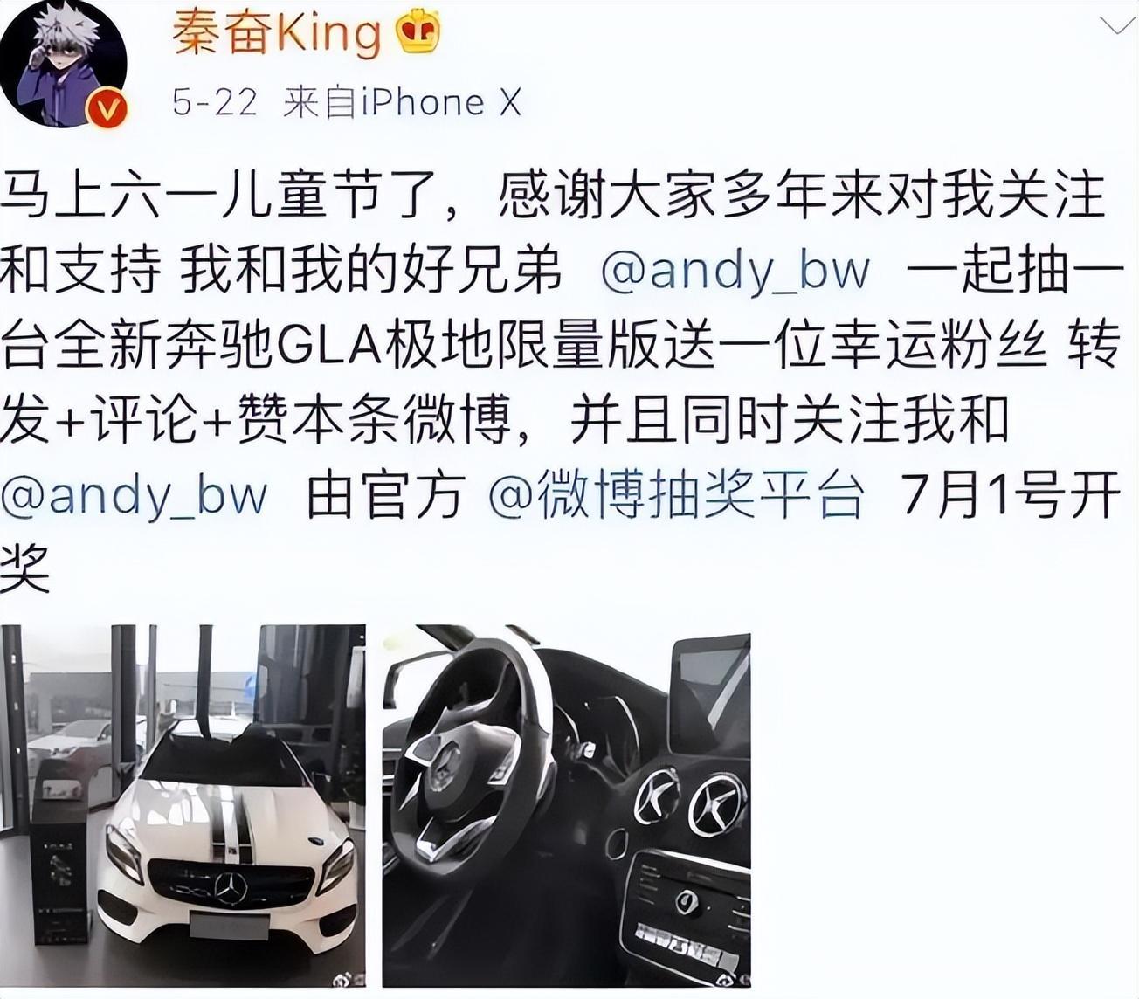Click the 来自iPhone X source label
The width and height of the screenshot is (1139, 999).
click(x=402, y=103)
